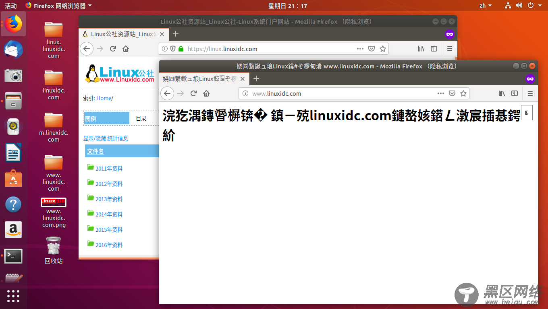Go back in the rear Firefox window
This screenshot has height=309, width=548.
click(87, 49)
